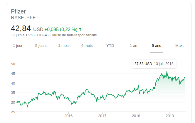The height and width of the screenshot is (123, 195).
Task: Click the green data point marker on chart
Action: [154, 88]
